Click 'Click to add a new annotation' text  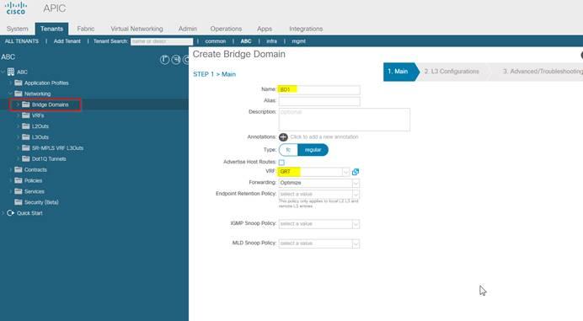click(324, 136)
